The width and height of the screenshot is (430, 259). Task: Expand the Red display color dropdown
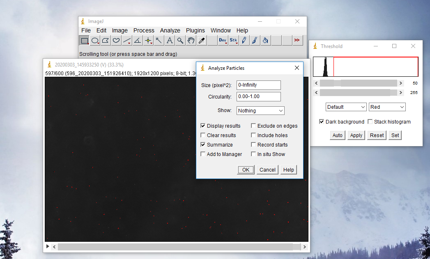click(x=387, y=107)
